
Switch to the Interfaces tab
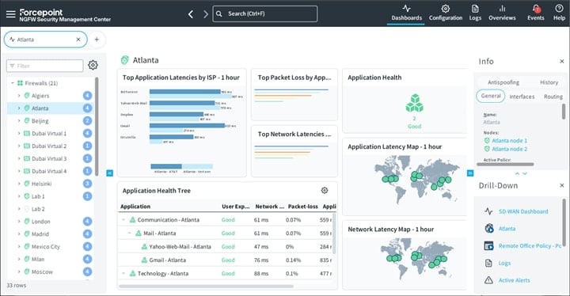(522, 97)
